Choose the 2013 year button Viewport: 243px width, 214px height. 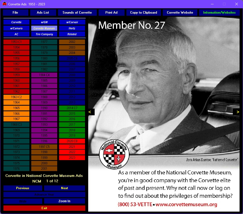point(72,102)
